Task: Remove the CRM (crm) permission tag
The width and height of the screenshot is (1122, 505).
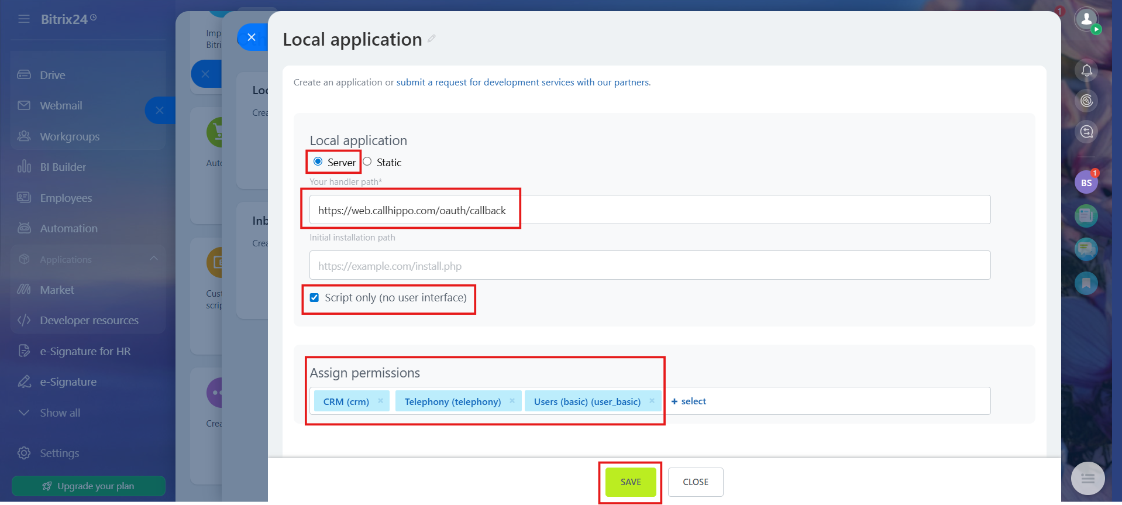Action: [x=380, y=401]
